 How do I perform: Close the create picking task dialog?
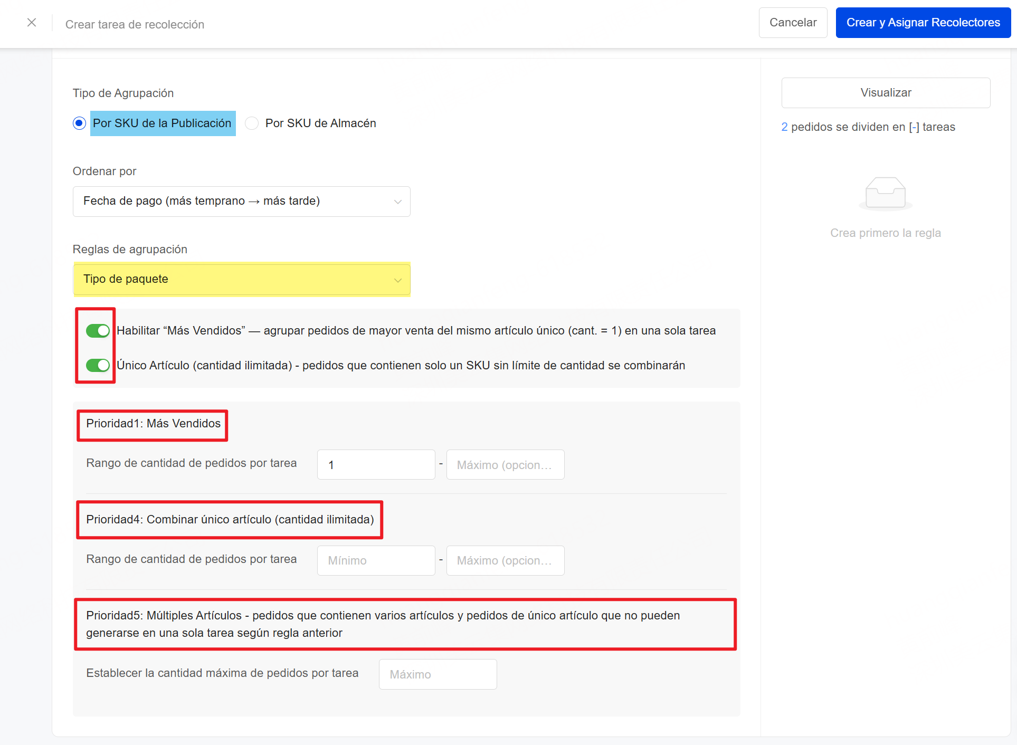[x=32, y=23]
